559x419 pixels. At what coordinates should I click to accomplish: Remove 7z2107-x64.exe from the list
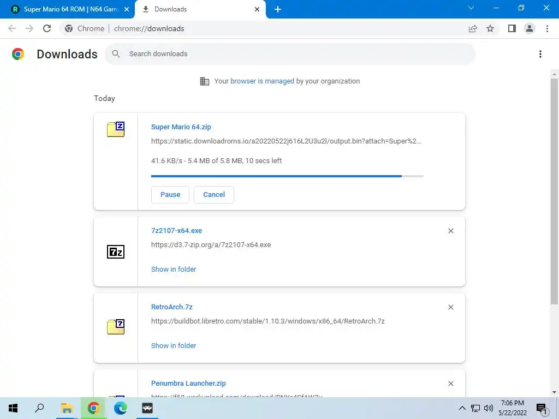click(450, 231)
